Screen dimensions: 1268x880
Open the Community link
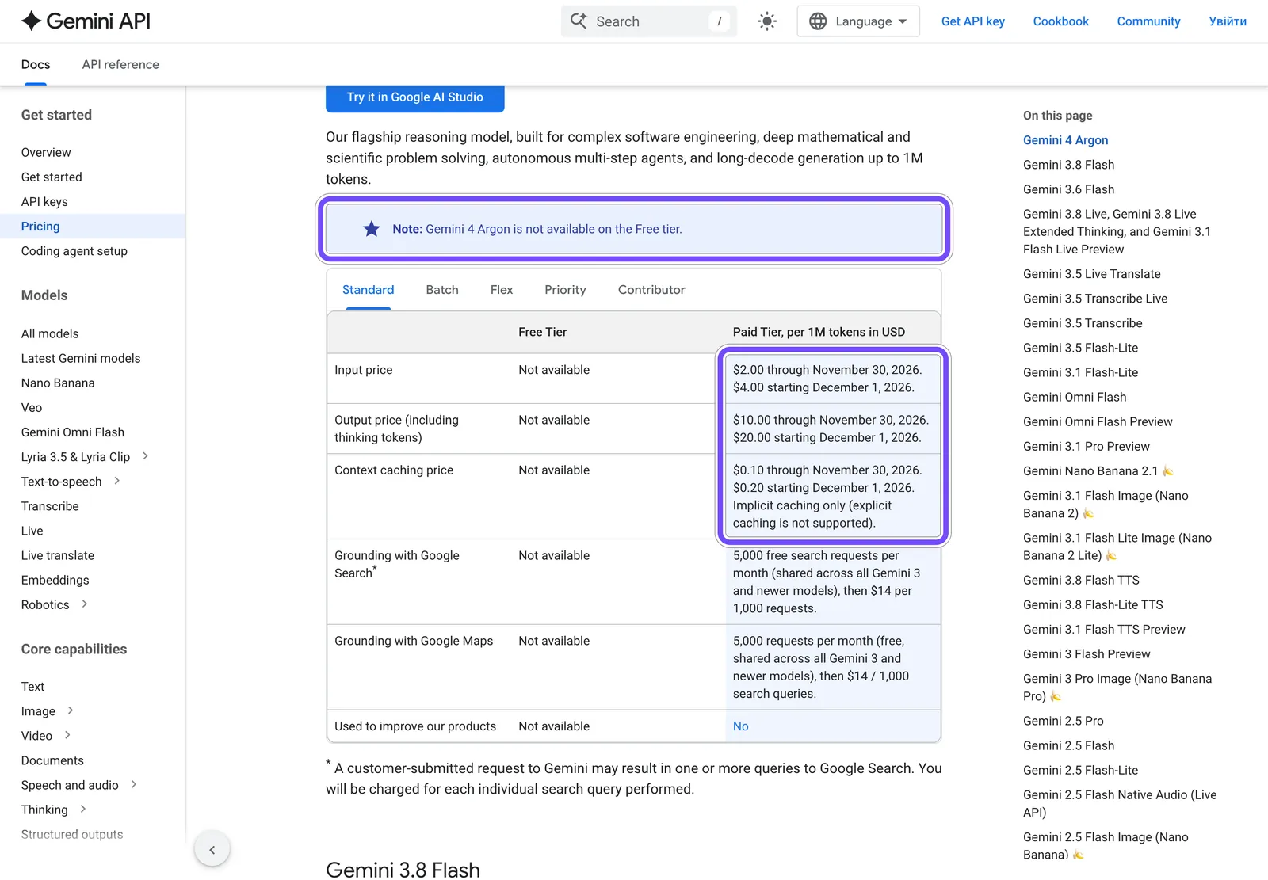point(1148,21)
